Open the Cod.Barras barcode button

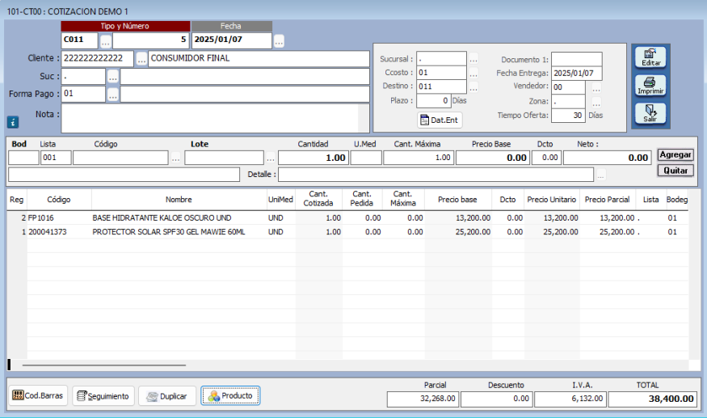pyautogui.click(x=38, y=395)
